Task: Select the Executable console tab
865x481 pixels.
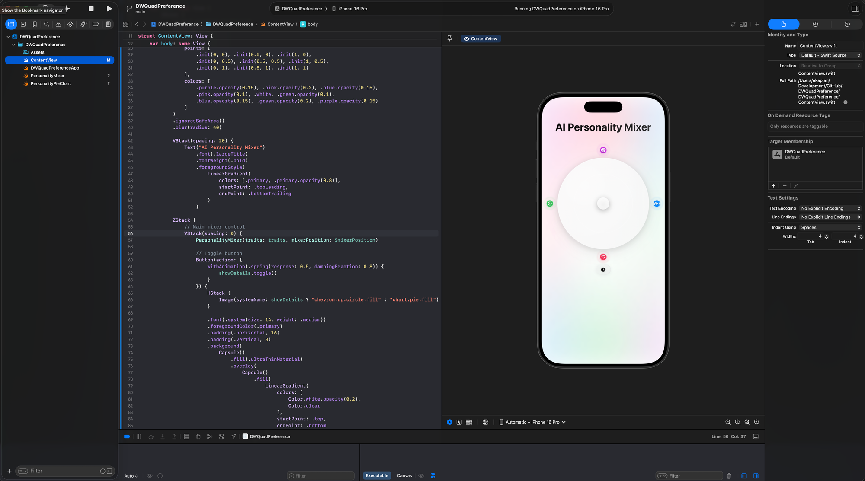Action: tap(377, 475)
